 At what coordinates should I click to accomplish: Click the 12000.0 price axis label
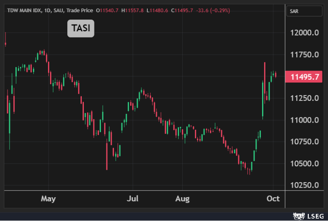pyautogui.click(x=305, y=33)
